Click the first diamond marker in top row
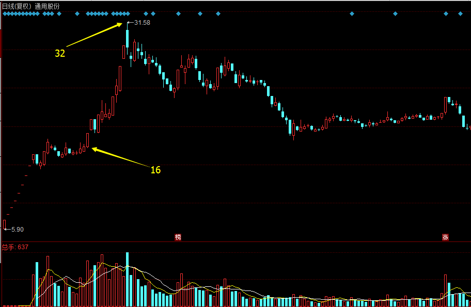Screen dimensions: 471x307 tap(5, 13)
